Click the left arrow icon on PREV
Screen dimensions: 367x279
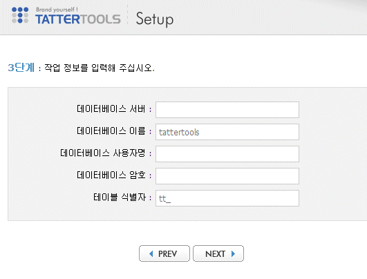pos(151,253)
